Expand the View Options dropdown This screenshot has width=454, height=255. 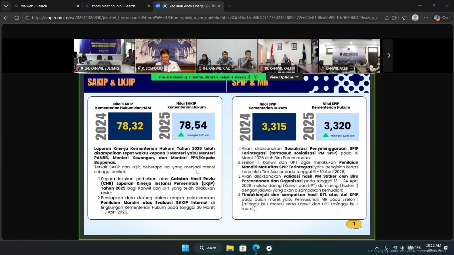[x=284, y=77]
